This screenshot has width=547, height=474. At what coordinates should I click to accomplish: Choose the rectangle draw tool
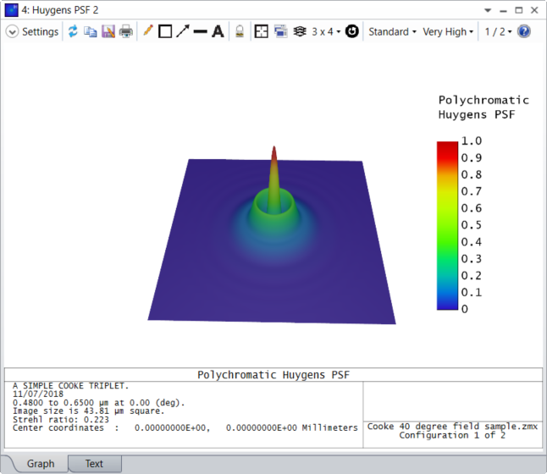(165, 31)
